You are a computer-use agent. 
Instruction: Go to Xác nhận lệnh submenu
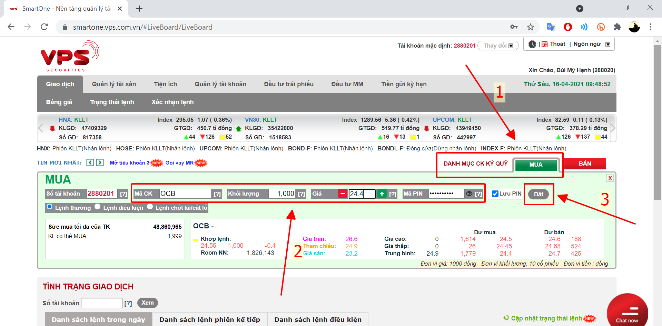(172, 102)
